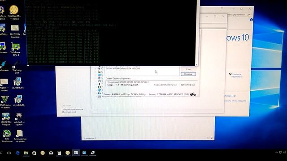The height and width of the screenshot is (161, 287).
Task: Select the GPU#4 NVIDIA GeForce GTX 1060 3GB row
Action: tap(123, 68)
